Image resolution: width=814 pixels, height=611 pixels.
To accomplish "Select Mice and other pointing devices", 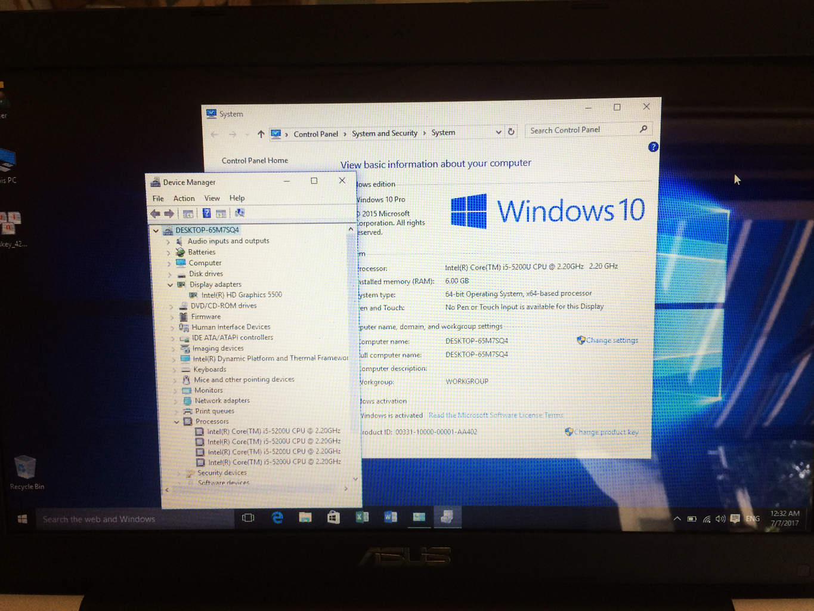I will pos(244,379).
